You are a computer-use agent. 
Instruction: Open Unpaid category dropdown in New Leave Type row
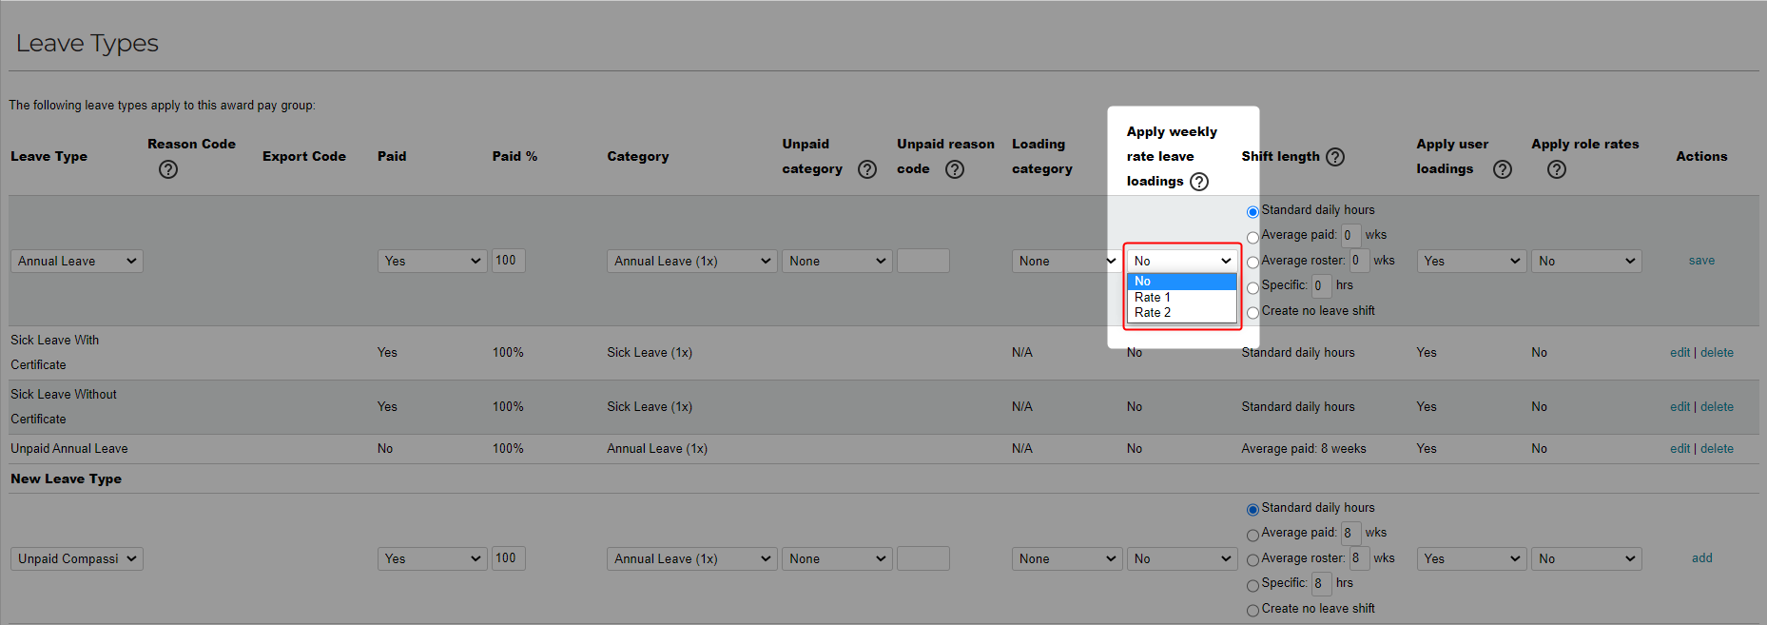[x=837, y=558]
